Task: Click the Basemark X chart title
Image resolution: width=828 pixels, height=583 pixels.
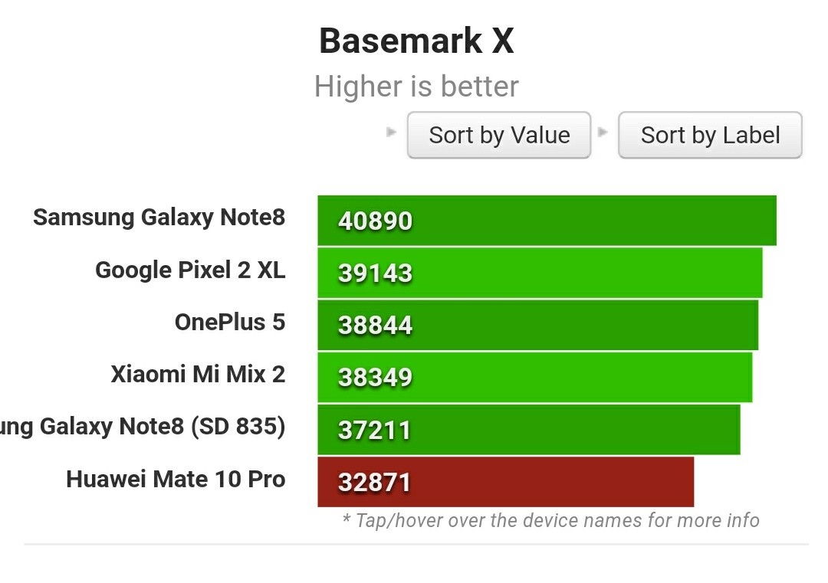Action: click(x=416, y=41)
